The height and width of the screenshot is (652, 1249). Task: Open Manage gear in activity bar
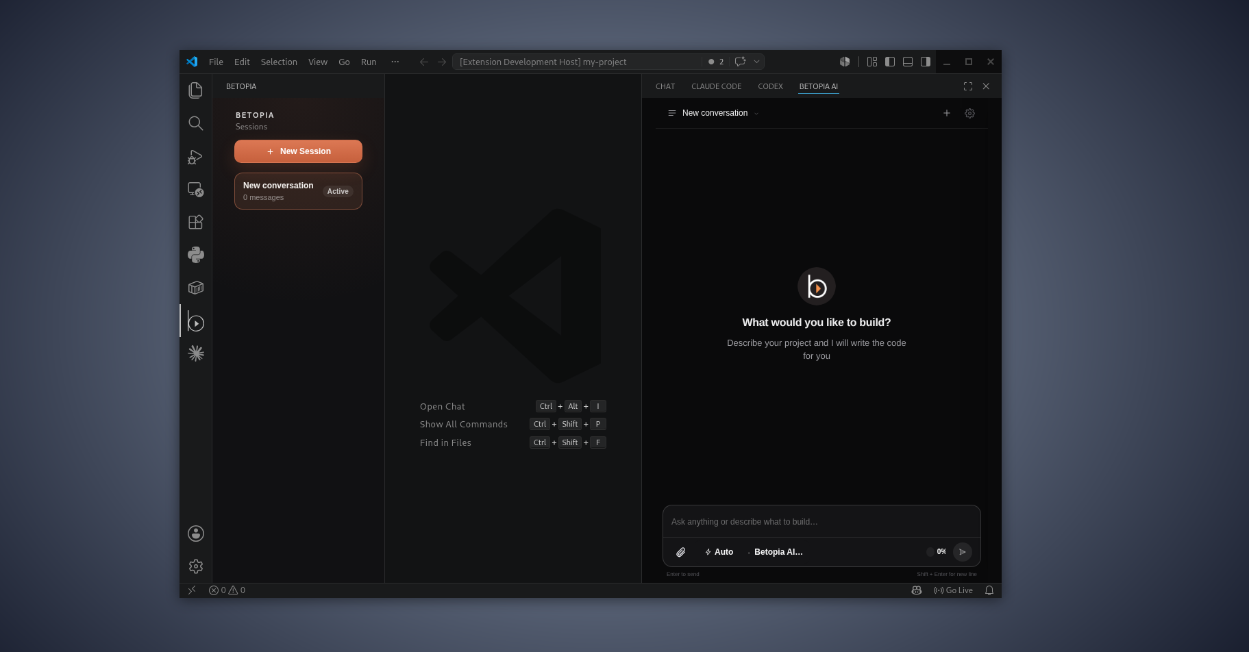click(x=195, y=566)
